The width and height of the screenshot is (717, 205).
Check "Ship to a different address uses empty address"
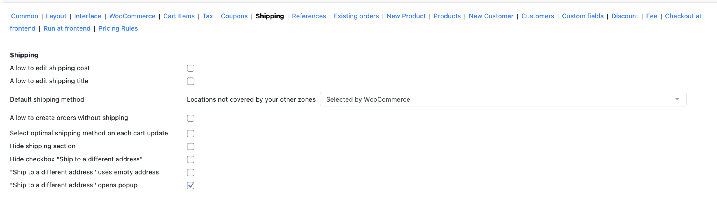(x=190, y=172)
